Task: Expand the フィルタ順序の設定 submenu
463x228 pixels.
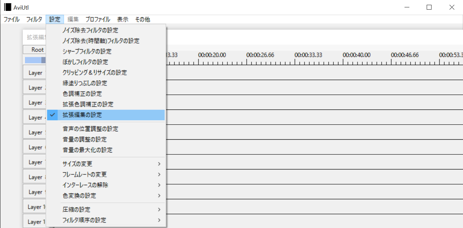Action: point(106,220)
